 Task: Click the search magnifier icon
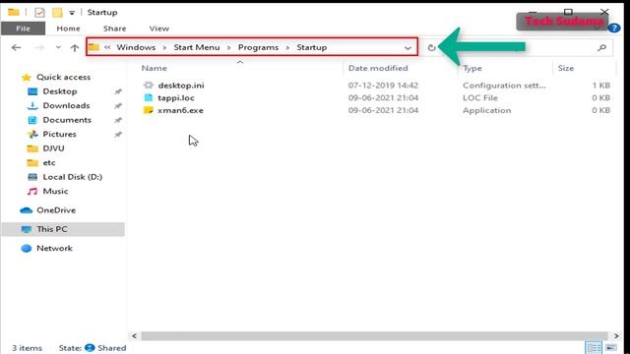(601, 48)
